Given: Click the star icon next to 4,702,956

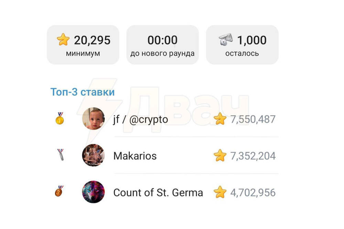Looking at the screenshot, I should point(220,192).
